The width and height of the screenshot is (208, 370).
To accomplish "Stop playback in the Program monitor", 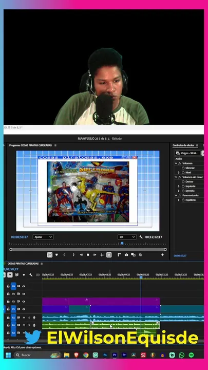I will click(x=88, y=255).
